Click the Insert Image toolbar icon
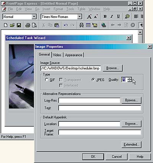The height and width of the screenshot is (163, 153). [95, 25]
